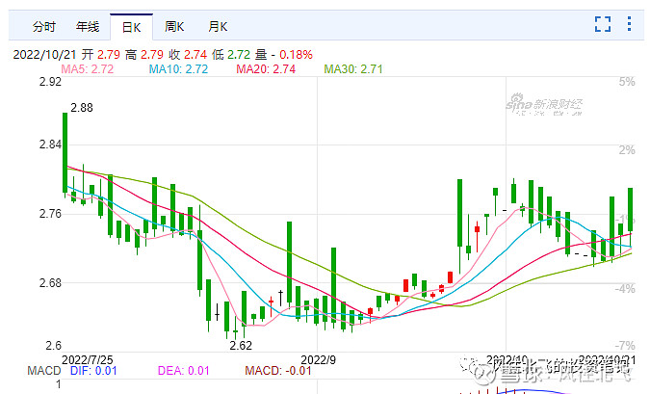Click the MACD: -0.01 indicator value
Screen dimensions: 650x394
pos(277,370)
